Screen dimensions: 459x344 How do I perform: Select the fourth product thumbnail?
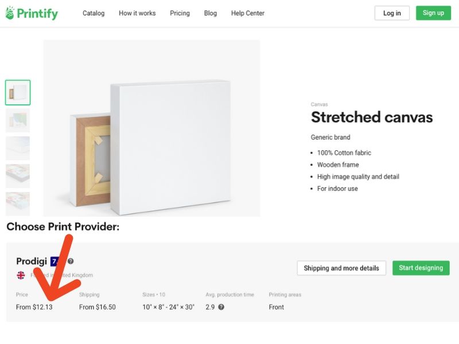[x=18, y=176]
